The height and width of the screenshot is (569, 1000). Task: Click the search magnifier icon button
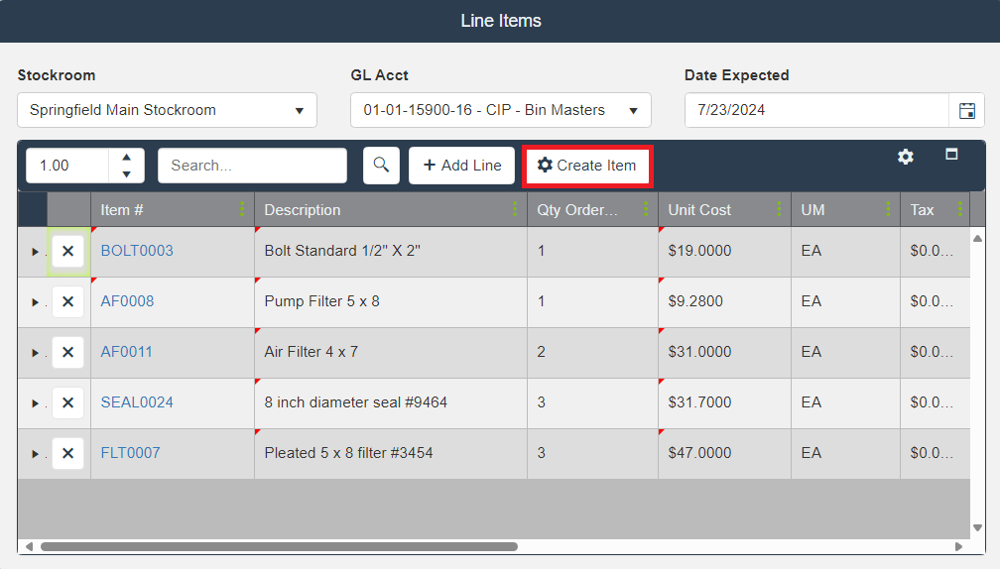(381, 166)
